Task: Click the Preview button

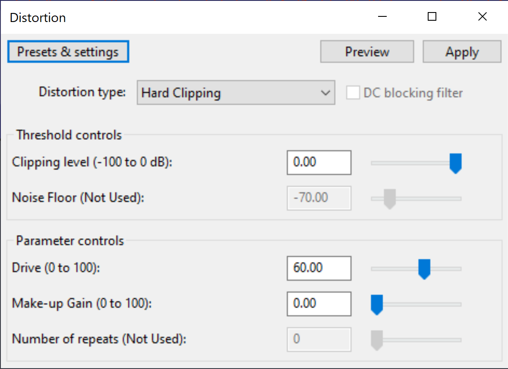Action: coord(367,52)
